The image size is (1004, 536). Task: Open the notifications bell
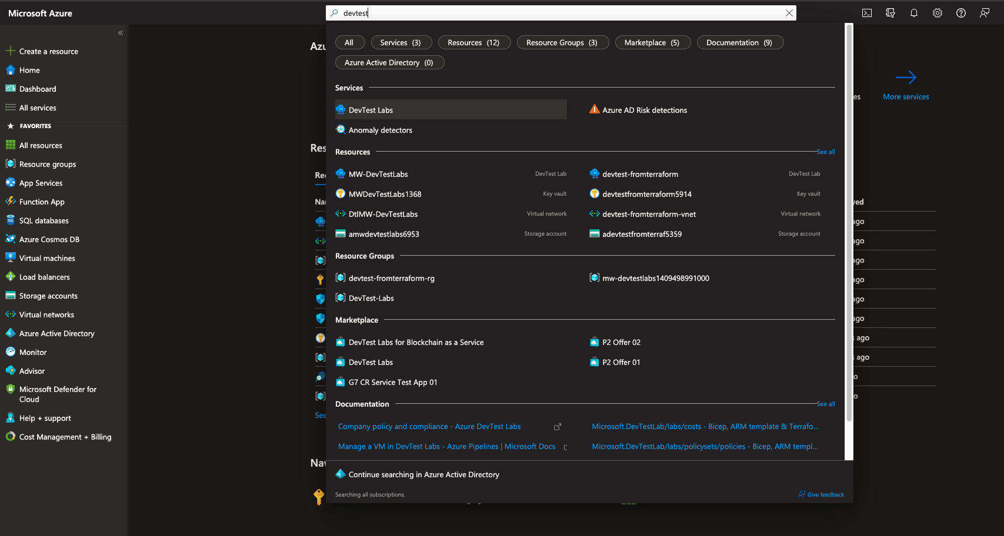coord(914,13)
